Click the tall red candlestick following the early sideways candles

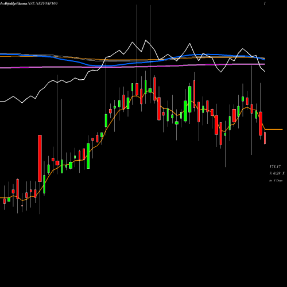40,158
